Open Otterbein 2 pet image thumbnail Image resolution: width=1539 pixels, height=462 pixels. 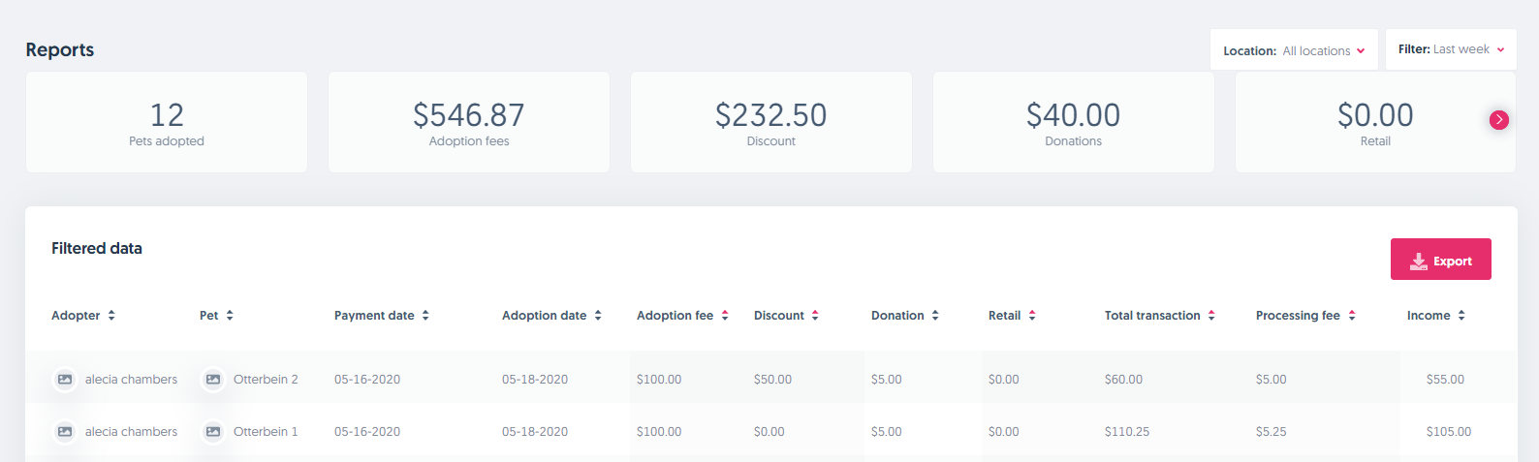tap(213, 380)
